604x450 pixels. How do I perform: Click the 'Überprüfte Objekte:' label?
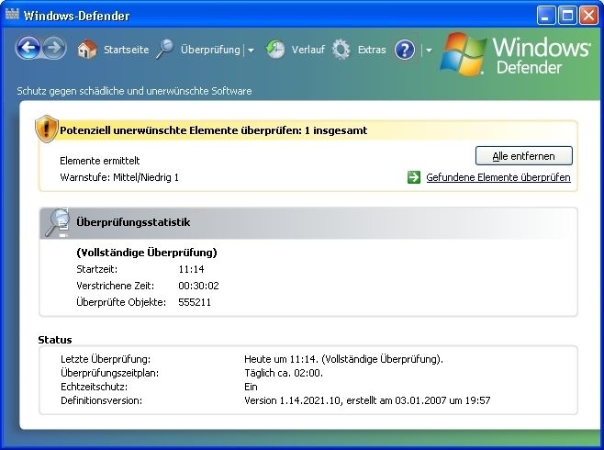click(x=121, y=302)
